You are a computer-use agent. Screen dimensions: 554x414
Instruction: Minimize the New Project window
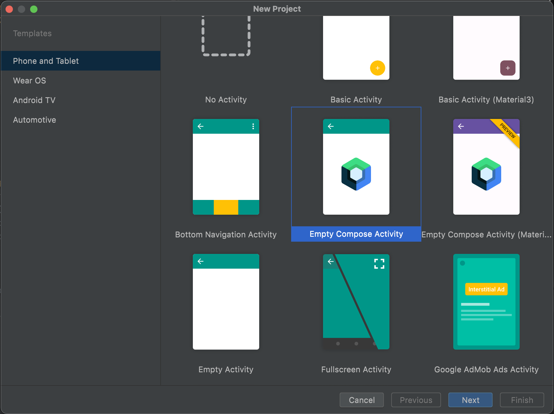coord(21,9)
